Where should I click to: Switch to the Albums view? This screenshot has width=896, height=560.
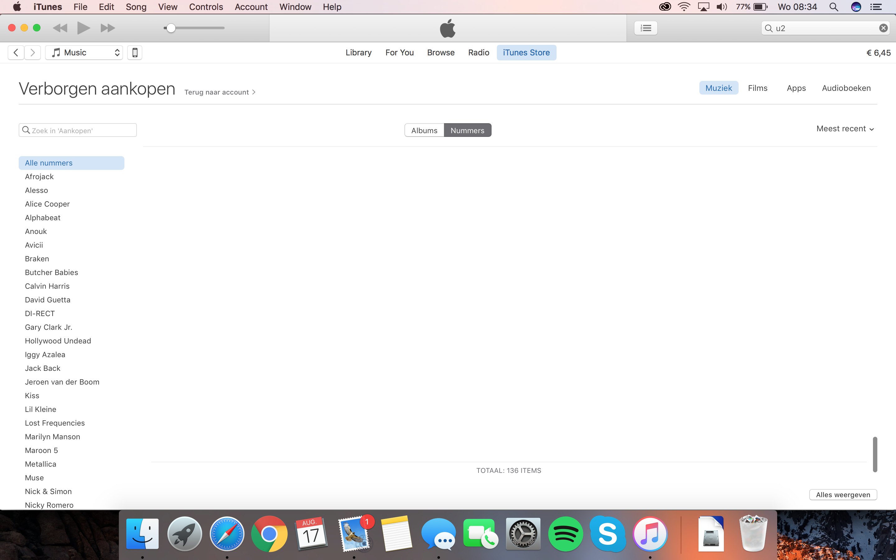424,130
